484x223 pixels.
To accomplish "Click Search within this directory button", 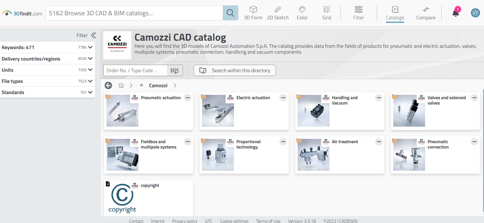I will tap(235, 70).
